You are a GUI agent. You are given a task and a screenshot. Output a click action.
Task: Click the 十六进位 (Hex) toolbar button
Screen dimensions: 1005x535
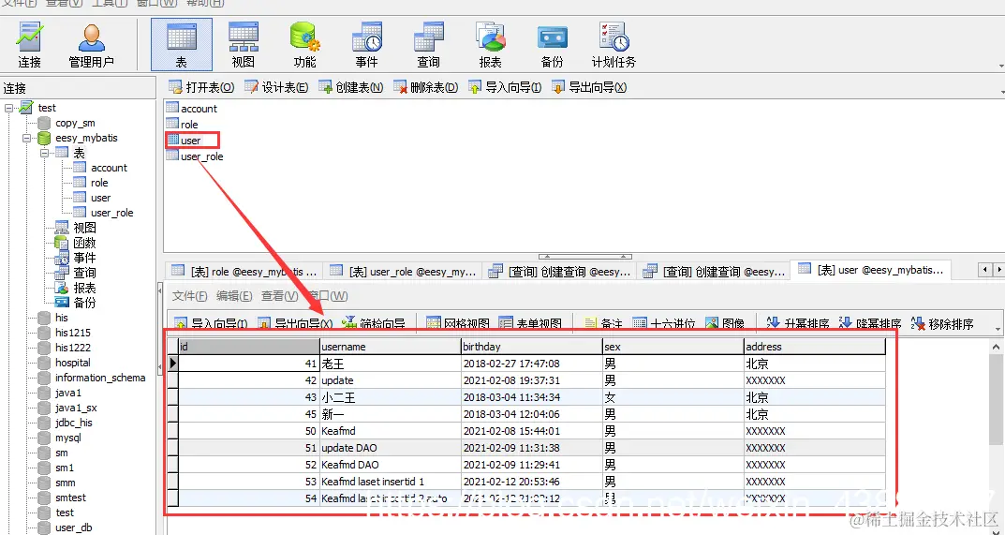[664, 323]
